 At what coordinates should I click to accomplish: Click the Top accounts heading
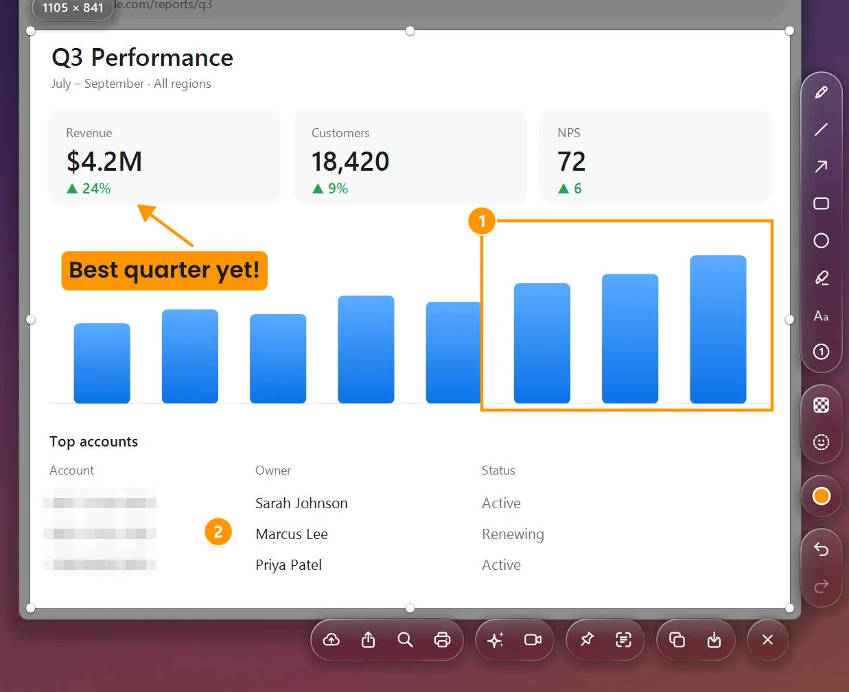94,442
